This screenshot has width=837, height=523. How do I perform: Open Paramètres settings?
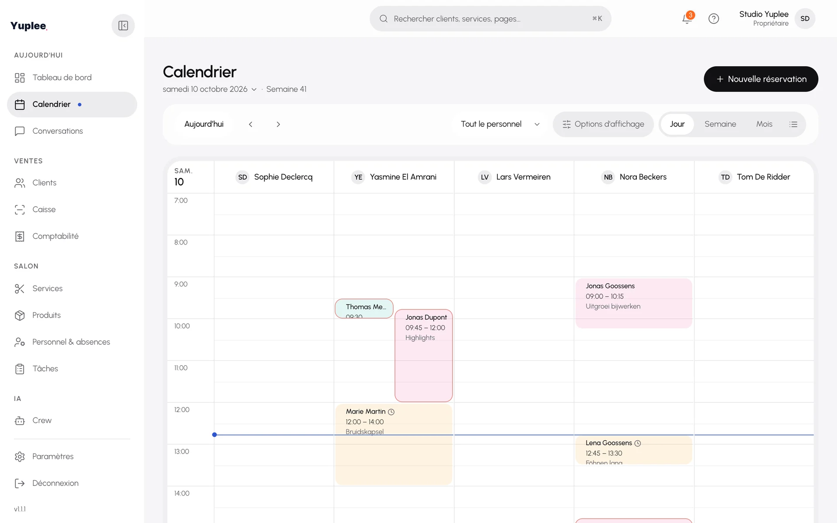72,456
